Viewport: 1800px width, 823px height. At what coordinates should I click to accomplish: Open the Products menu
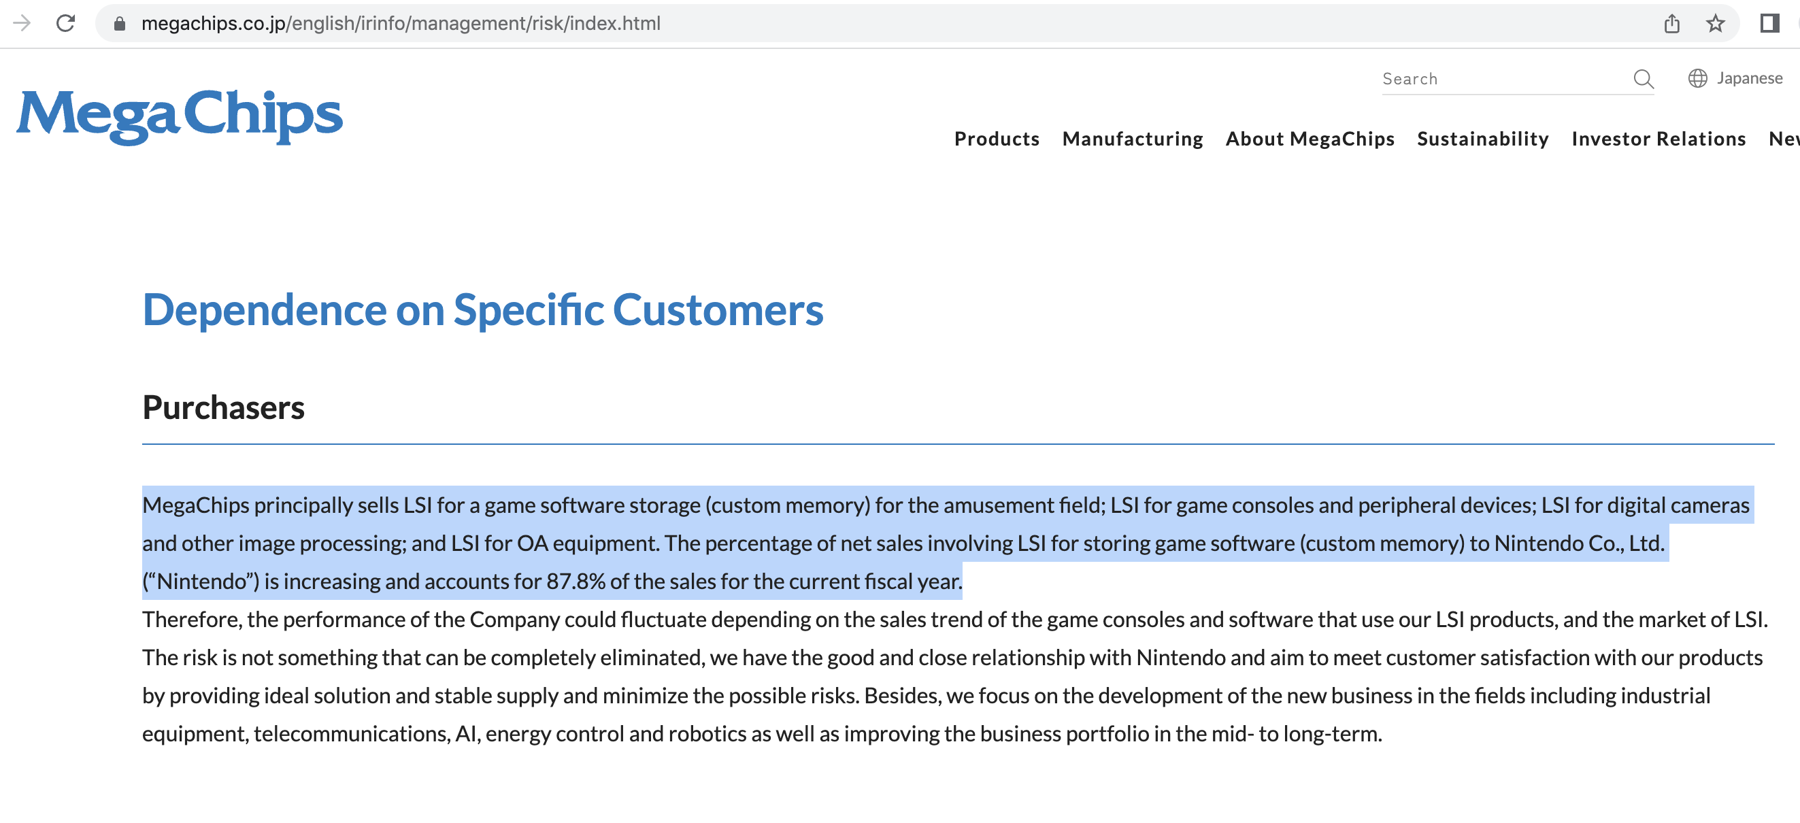tap(997, 139)
